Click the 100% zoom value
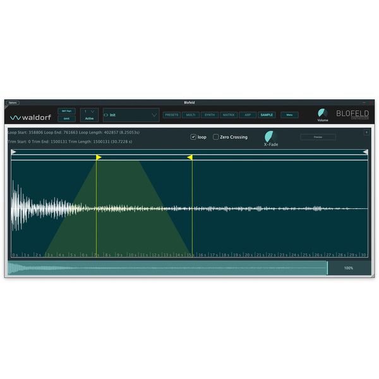379x379 pixels. [x=348, y=268]
